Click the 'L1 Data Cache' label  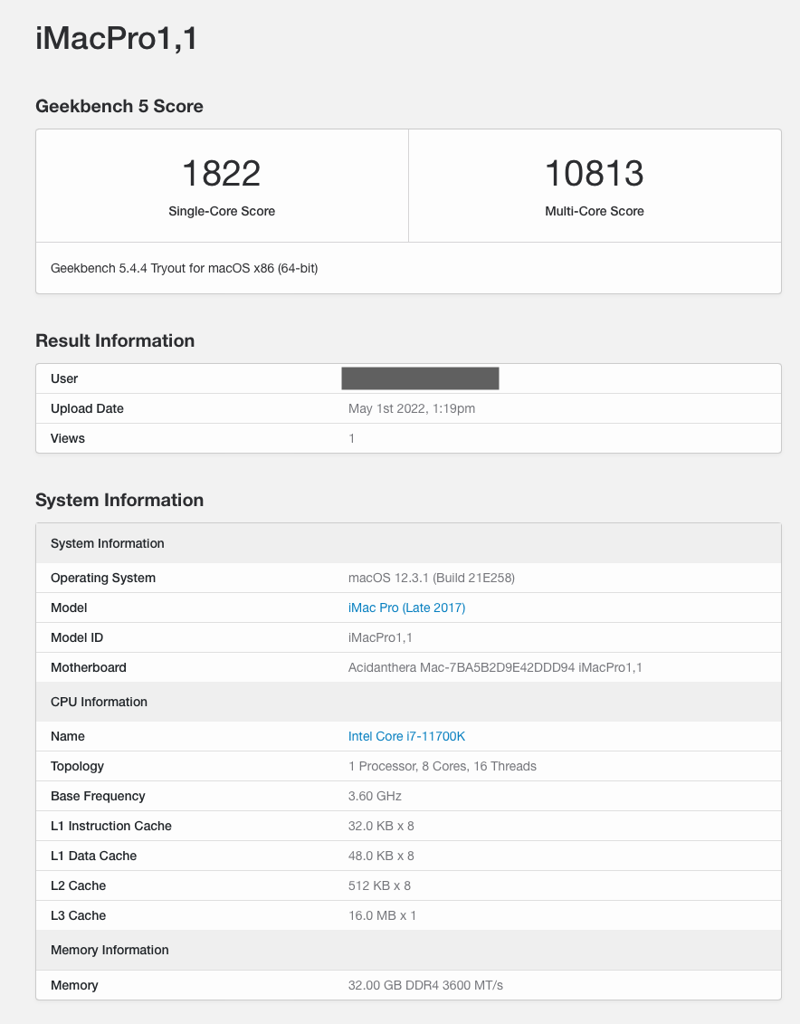click(x=93, y=857)
